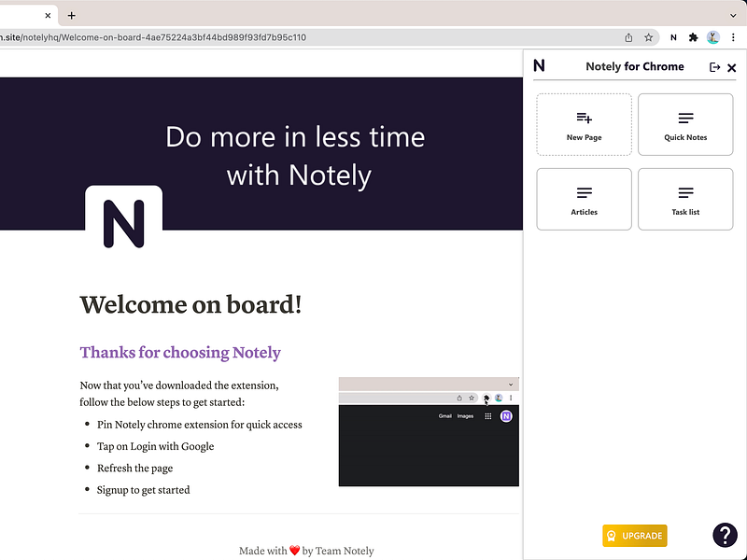Open Notely help via the question mark icon
Screen dimensions: 747x560
(726, 535)
